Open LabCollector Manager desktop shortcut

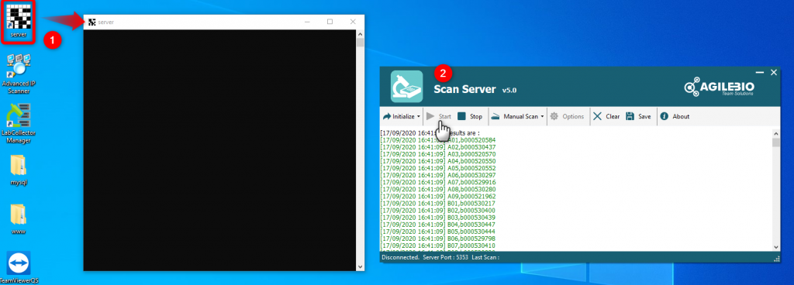pos(19,123)
